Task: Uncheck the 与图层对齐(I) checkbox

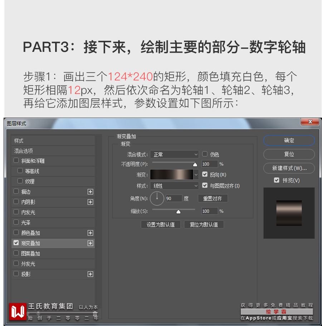Action: point(205,185)
